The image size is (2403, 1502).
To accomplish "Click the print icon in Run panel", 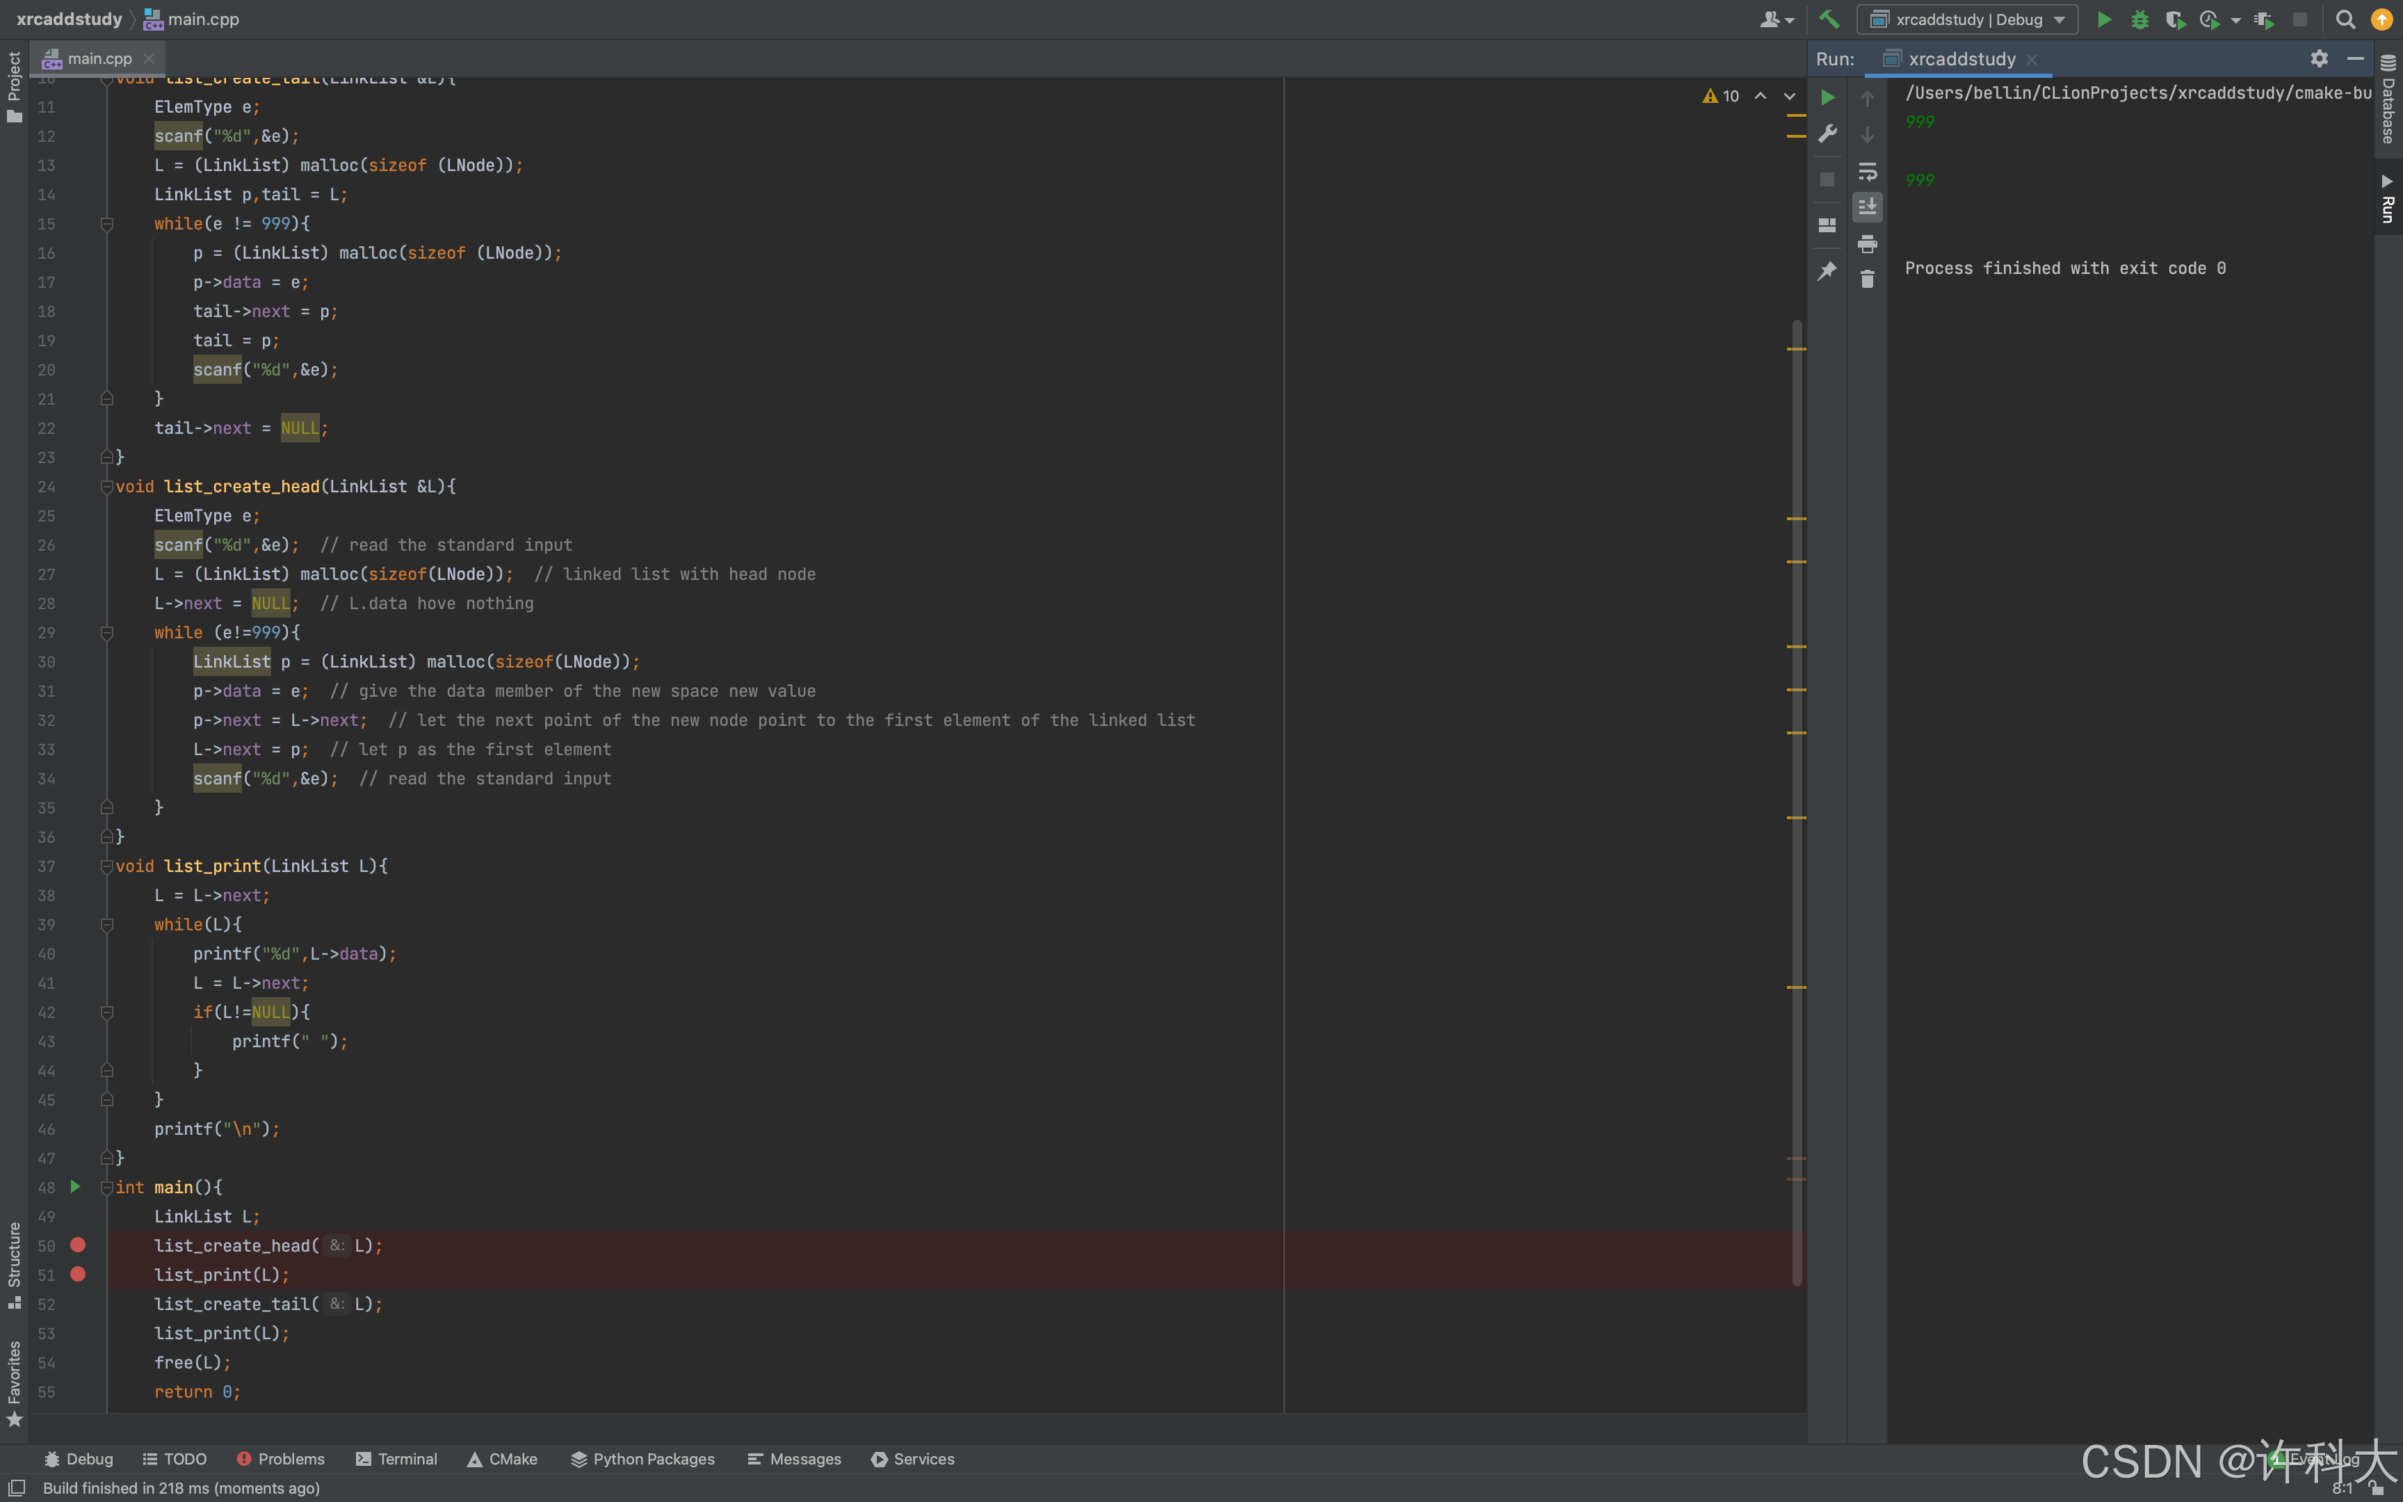I will click(1867, 243).
